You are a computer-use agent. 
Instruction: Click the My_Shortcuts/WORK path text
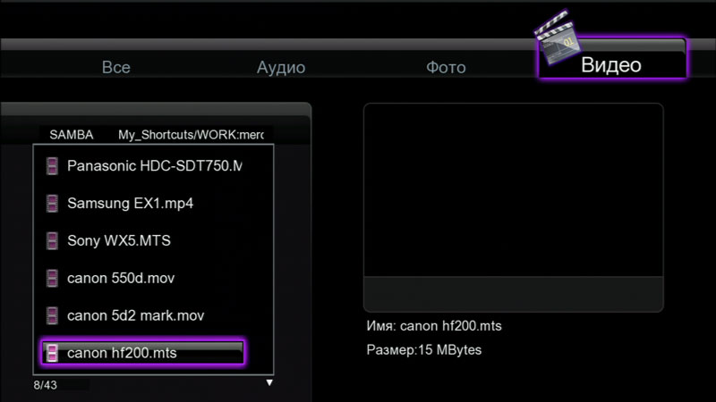click(191, 135)
